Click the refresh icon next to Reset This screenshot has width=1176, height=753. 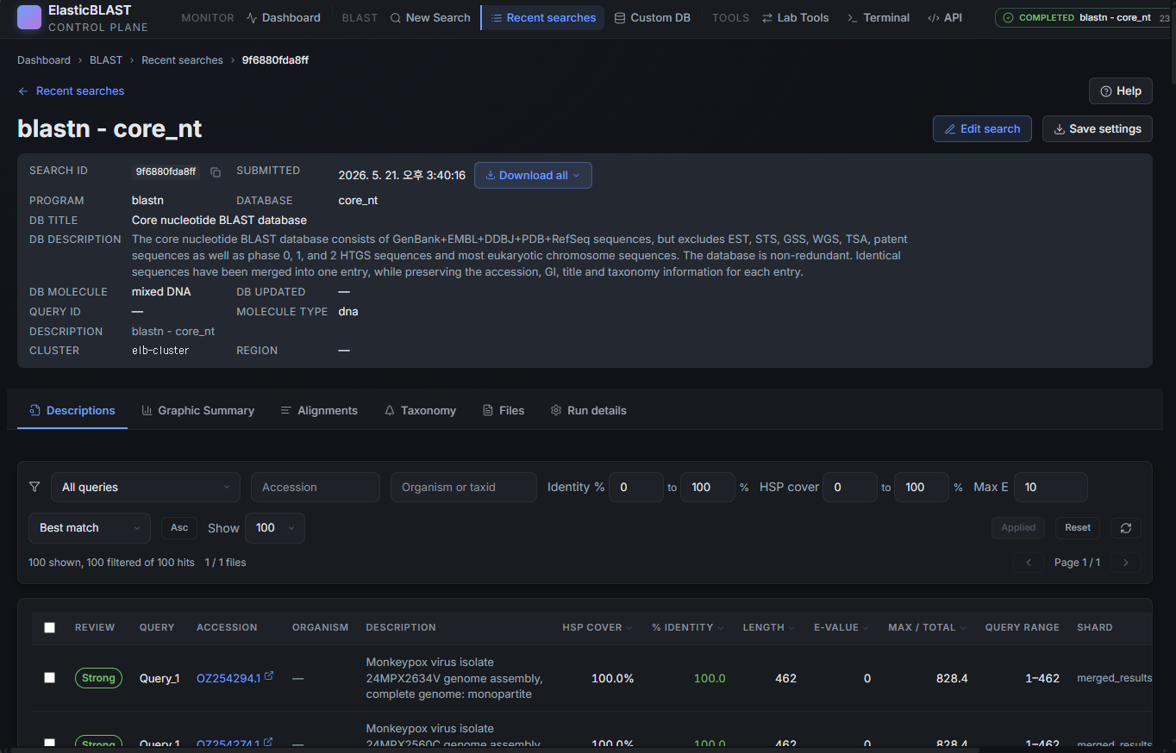tap(1125, 528)
